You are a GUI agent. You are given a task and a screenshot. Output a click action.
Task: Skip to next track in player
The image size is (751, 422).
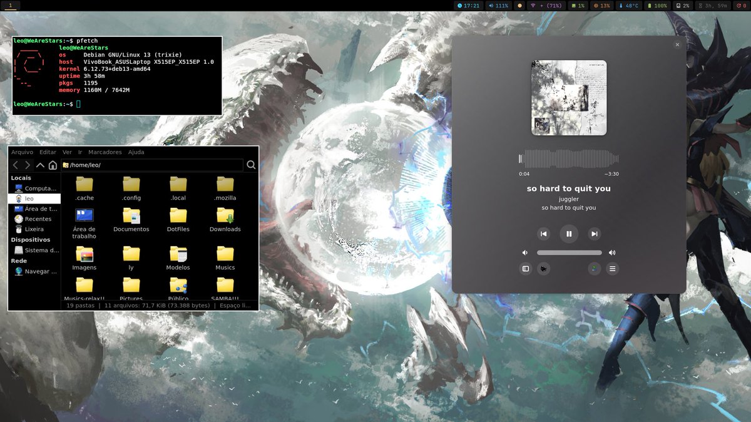coord(595,234)
